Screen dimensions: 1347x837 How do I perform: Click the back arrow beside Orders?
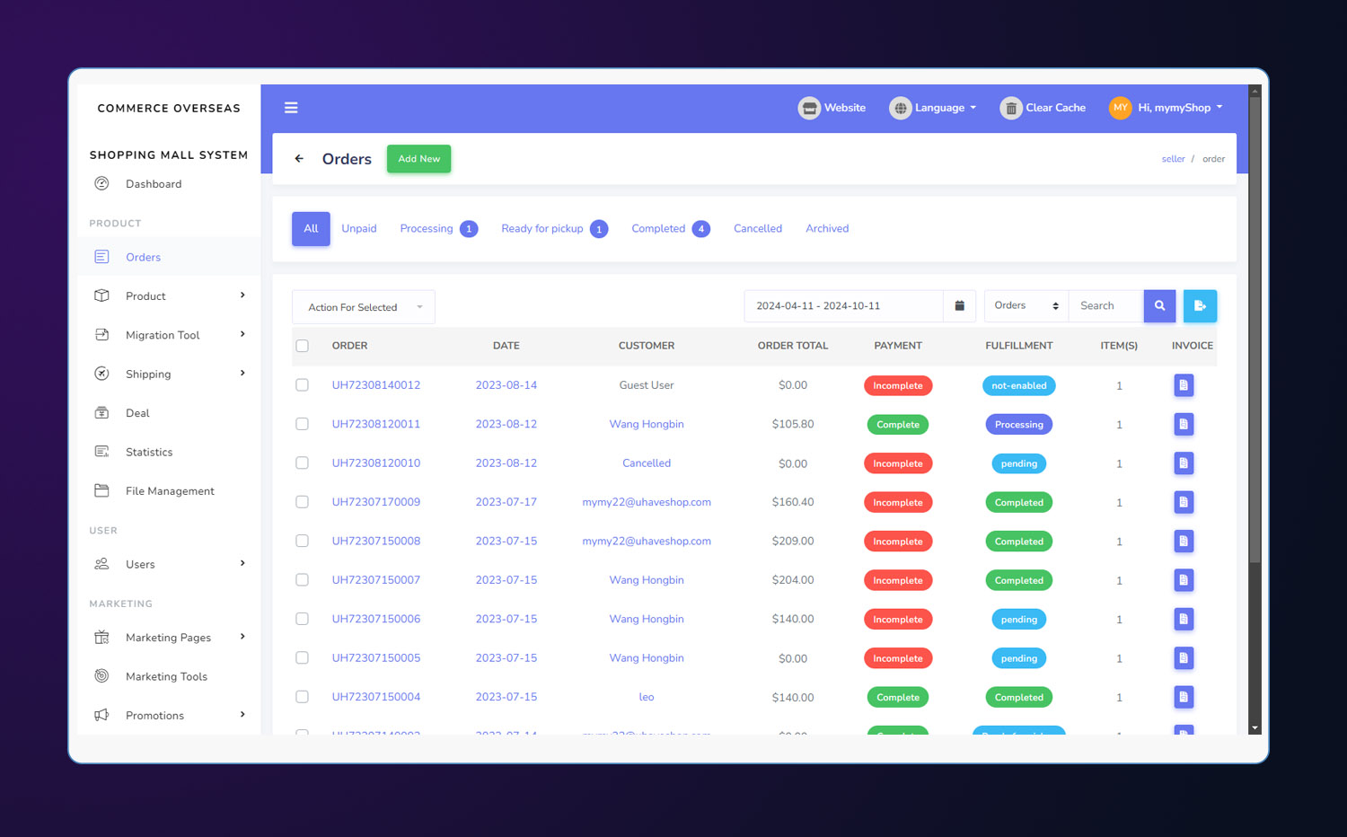(x=299, y=159)
